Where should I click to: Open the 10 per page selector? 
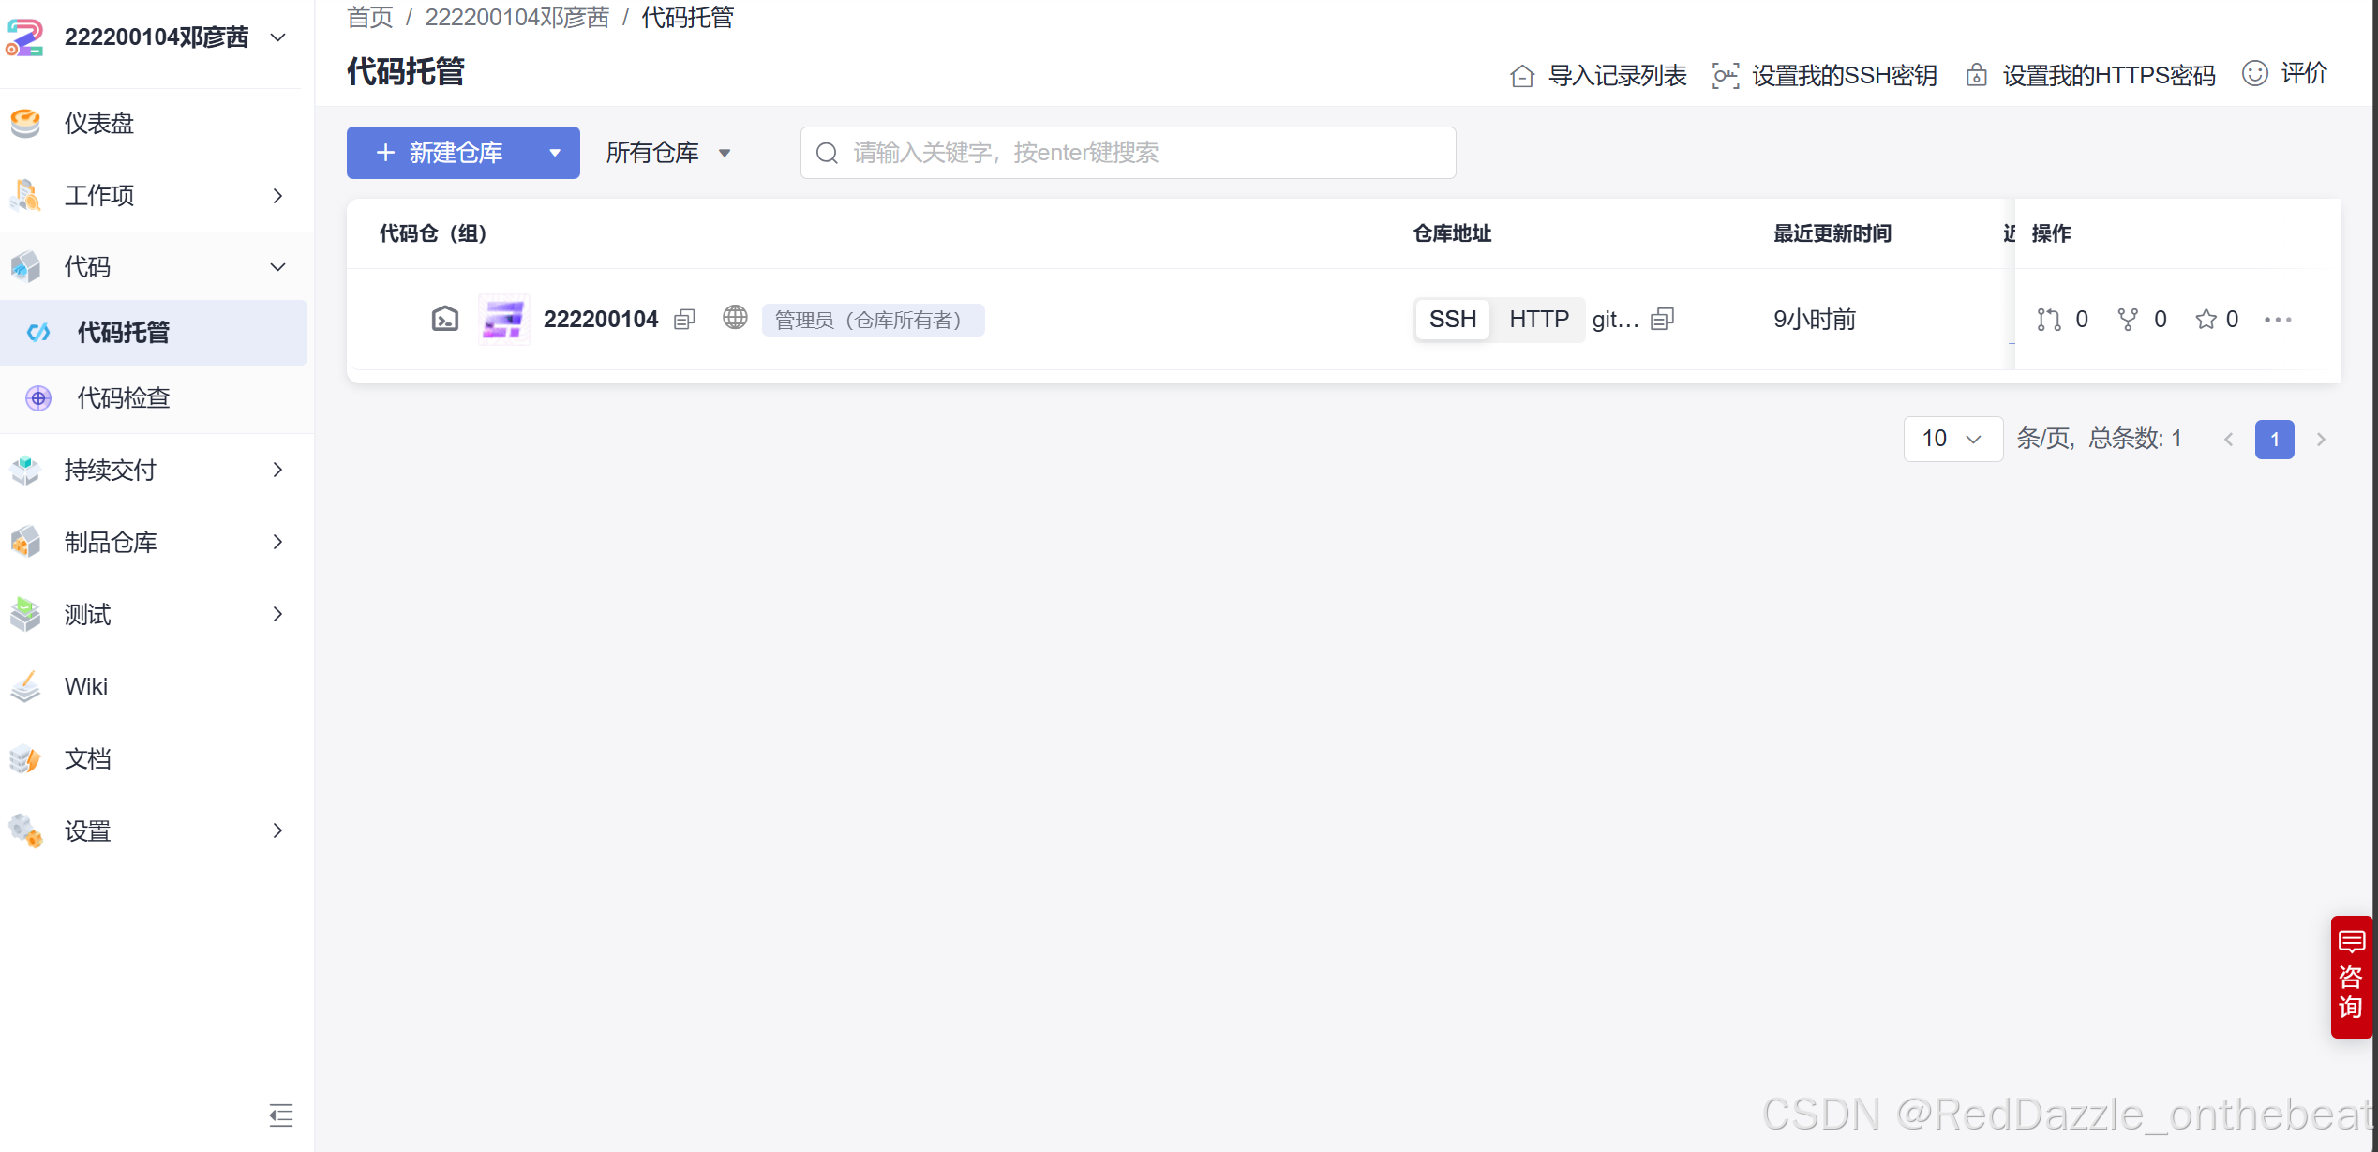pos(1952,439)
